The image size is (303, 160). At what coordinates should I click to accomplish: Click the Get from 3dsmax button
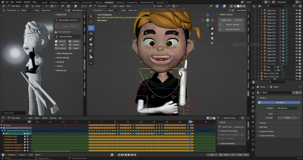(x=231, y=29)
